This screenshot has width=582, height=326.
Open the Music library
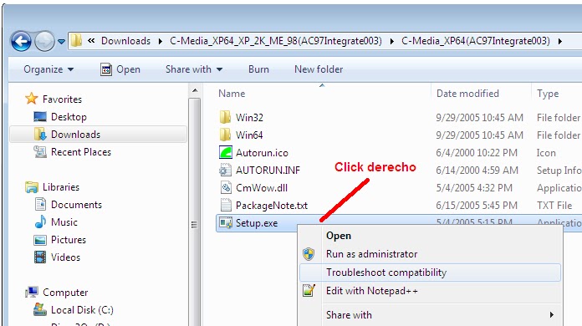click(x=64, y=222)
